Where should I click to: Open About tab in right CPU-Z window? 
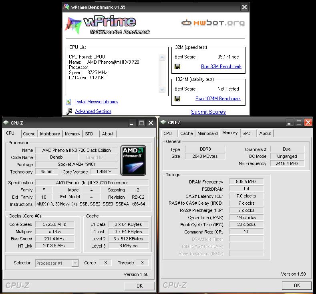pos(265,133)
